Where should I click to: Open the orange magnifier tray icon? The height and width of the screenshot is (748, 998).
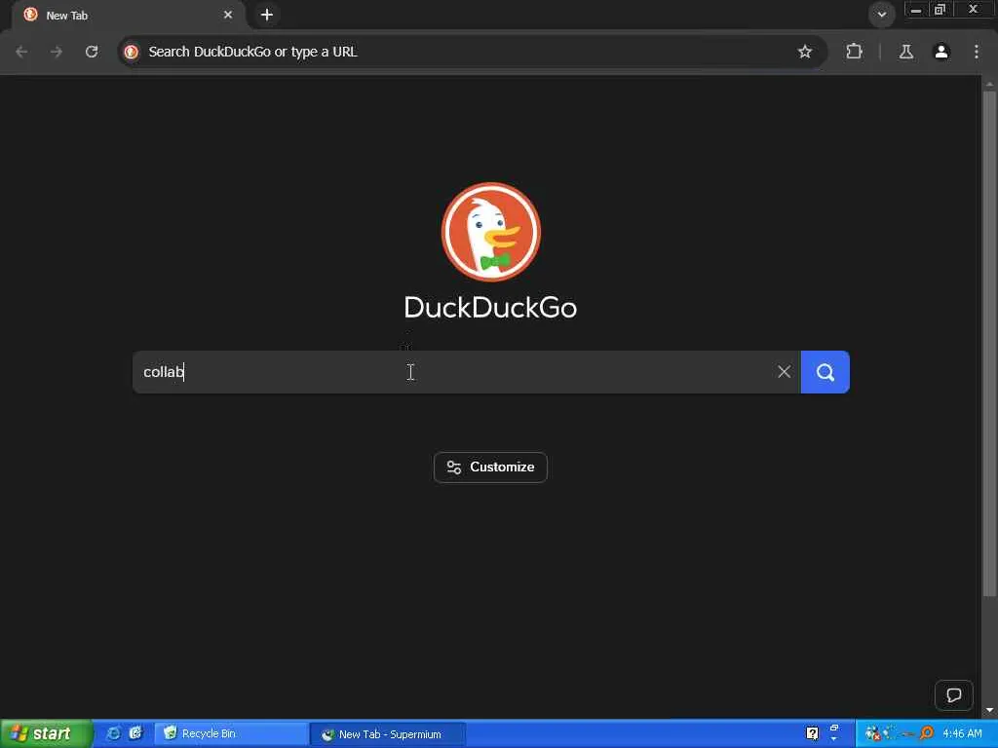click(928, 733)
